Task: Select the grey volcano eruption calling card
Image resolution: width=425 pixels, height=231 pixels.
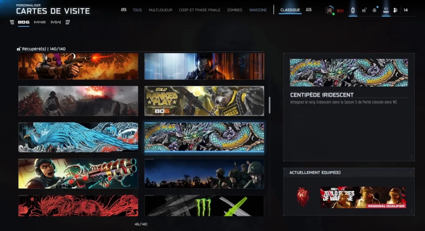Action: (78, 101)
